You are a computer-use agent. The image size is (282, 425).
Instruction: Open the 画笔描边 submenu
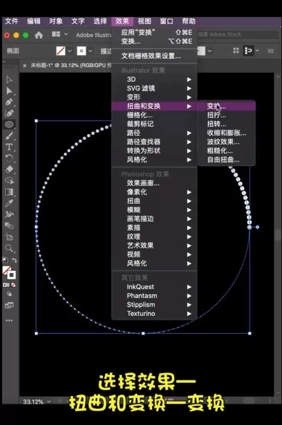(154, 219)
